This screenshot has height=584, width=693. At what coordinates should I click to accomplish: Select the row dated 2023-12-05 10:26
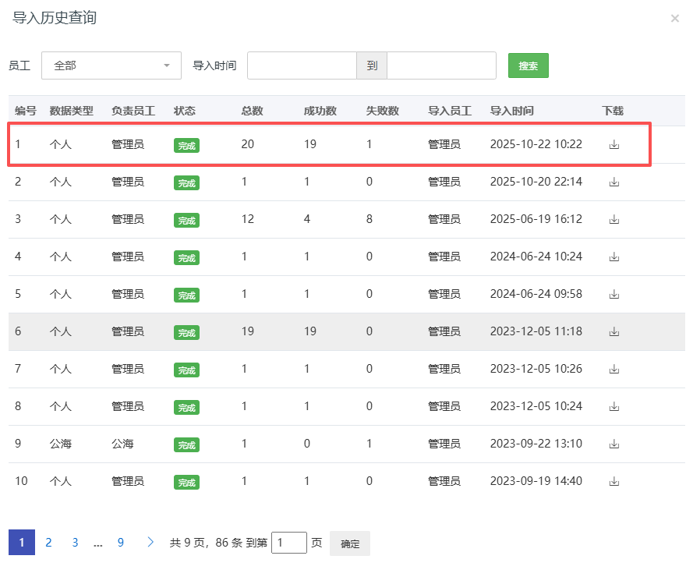[312, 369]
